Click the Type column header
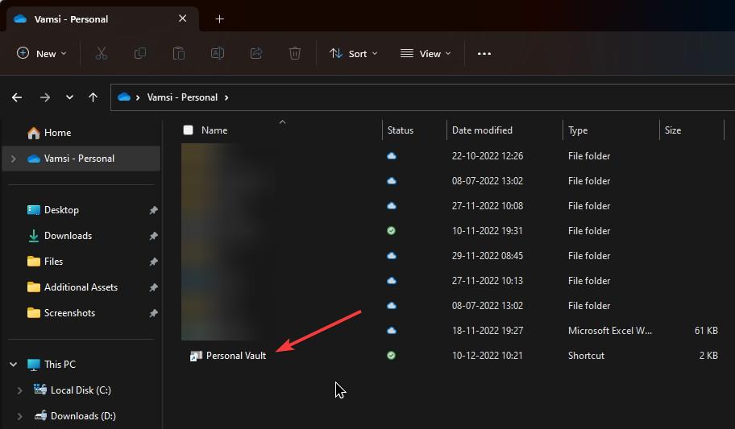The width and height of the screenshot is (735, 429). (578, 130)
